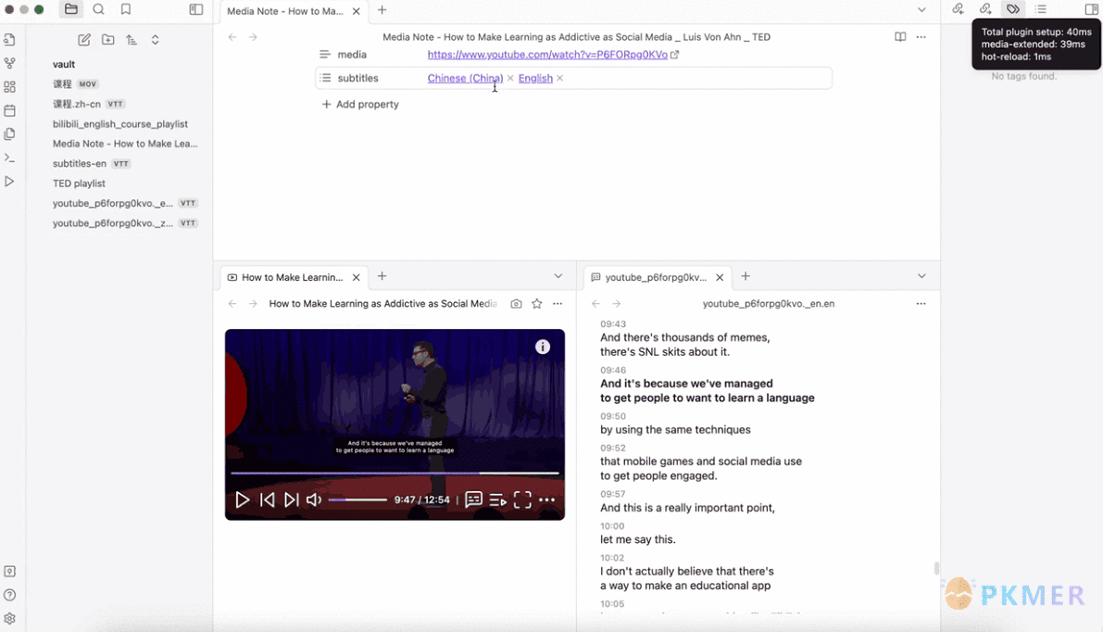
Task: Take video screenshot camera icon
Action: pyautogui.click(x=517, y=303)
